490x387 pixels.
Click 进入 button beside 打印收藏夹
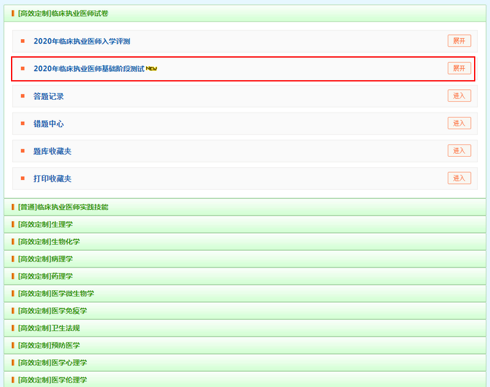[x=459, y=178]
